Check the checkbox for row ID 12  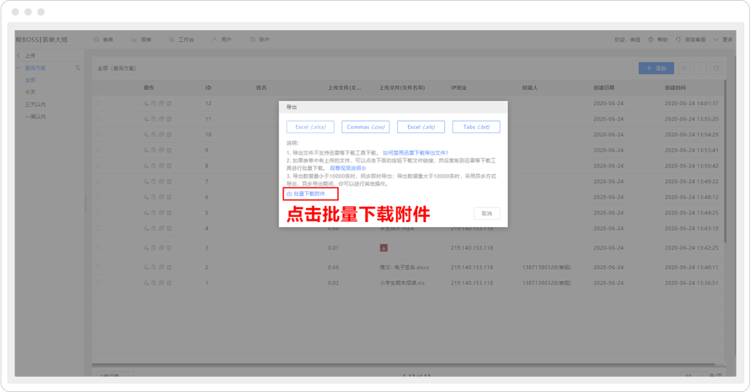pos(99,103)
